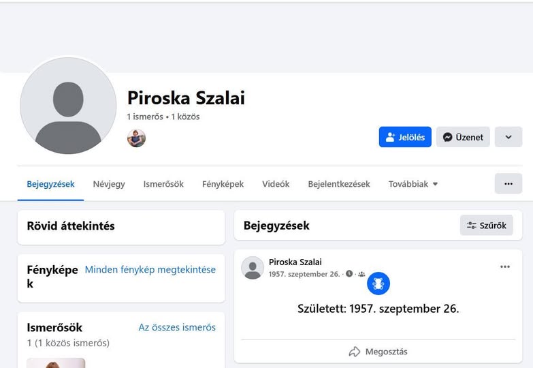The width and height of the screenshot is (533, 368).
Task: Expand the chevron dropdown next to Üzenet
Action: click(508, 137)
